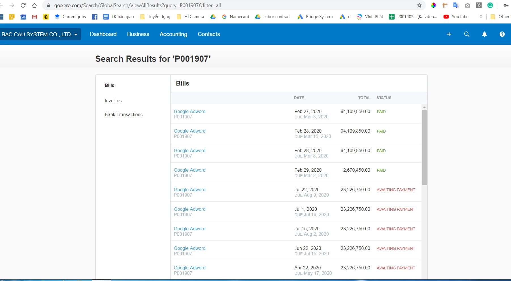This screenshot has height=281, width=511.
Task: Open Xero notifications bell
Action: coord(484,34)
